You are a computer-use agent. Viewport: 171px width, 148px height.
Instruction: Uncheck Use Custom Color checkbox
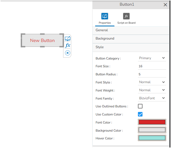pos(140,114)
